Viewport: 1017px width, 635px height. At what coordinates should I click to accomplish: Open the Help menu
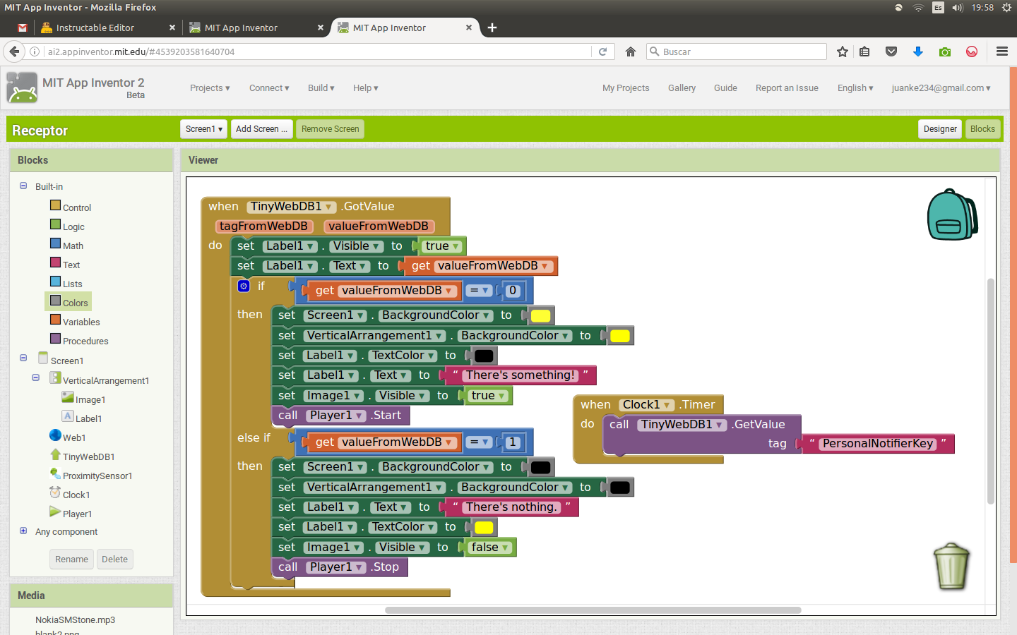click(366, 88)
